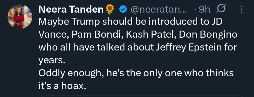This screenshot has width=254, height=97.
Task: Click the Neera Tanden display name
Action: (x=71, y=10)
